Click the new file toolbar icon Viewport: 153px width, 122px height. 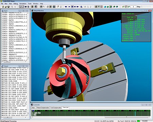click(x=3, y=7)
